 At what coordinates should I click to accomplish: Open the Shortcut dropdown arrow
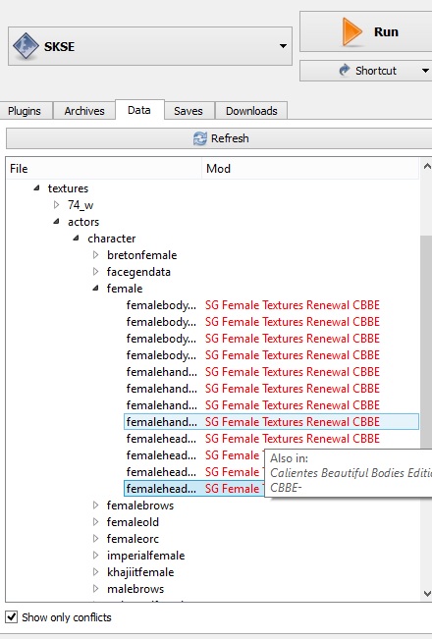pyautogui.click(x=425, y=71)
